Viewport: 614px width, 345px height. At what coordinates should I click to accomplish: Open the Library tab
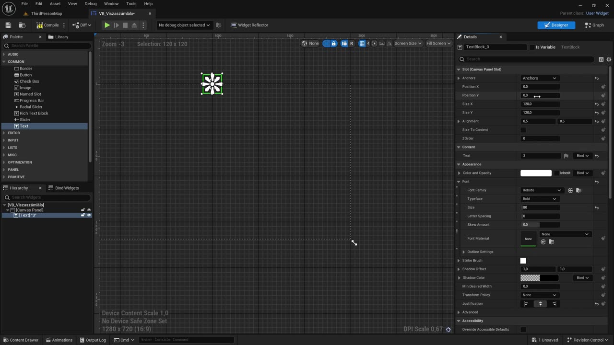59,37
